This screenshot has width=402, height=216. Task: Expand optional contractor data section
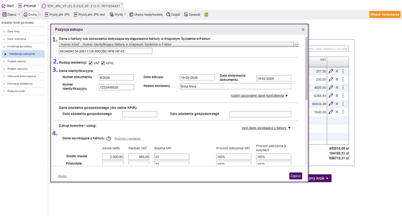point(259,96)
